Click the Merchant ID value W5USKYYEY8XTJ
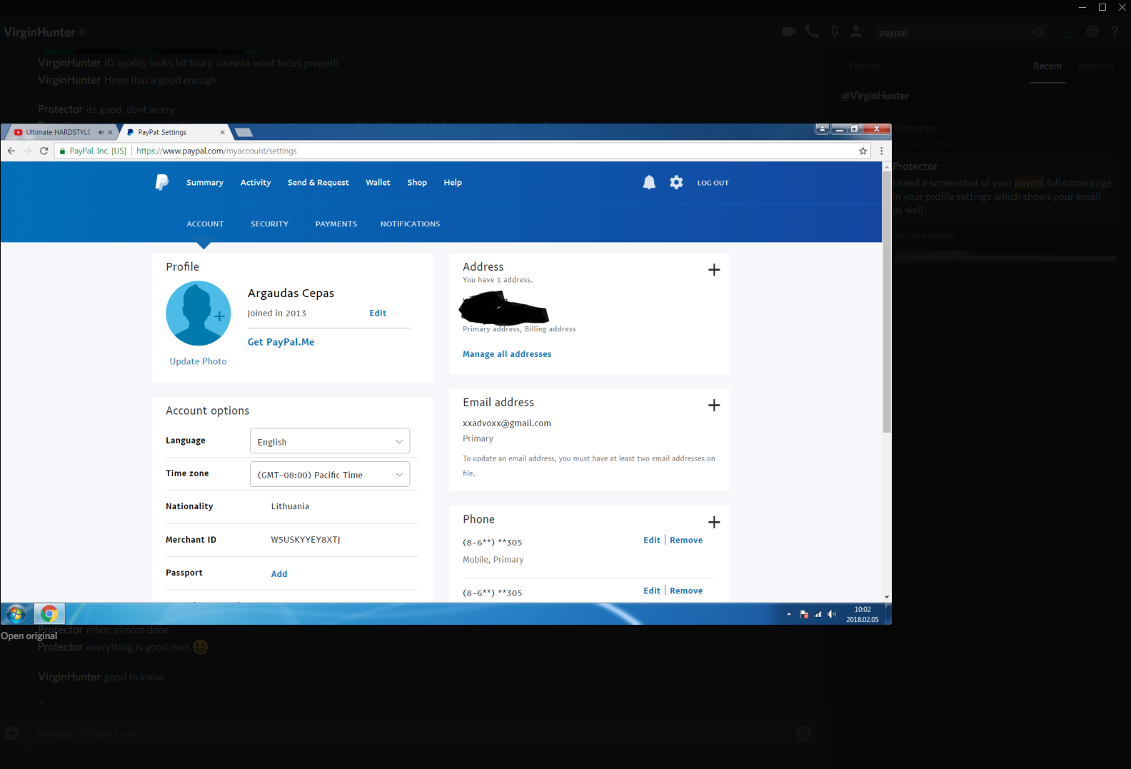The width and height of the screenshot is (1131, 769). (306, 540)
